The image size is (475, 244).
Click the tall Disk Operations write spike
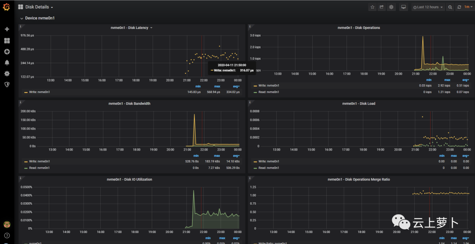(x=423, y=37)
